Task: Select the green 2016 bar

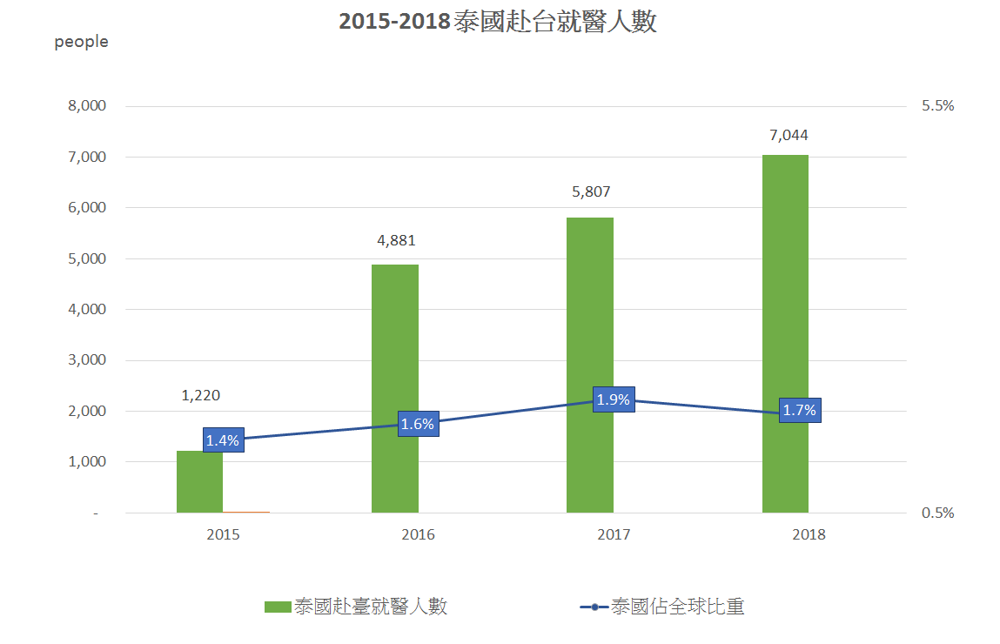Action: (395, 388)
